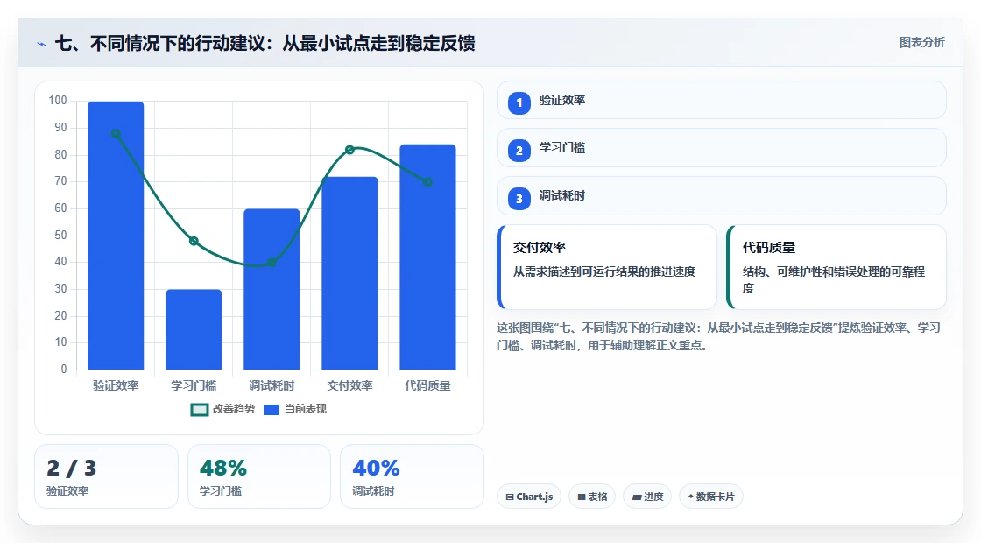
Task: Click the 改善趋势 legend label
Action: (x=233, y=409)
